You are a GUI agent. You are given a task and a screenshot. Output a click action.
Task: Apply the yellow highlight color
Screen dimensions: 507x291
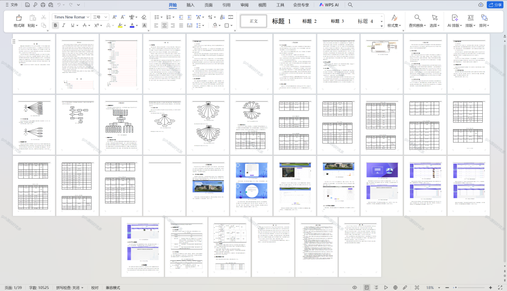[x=120, y=25]
